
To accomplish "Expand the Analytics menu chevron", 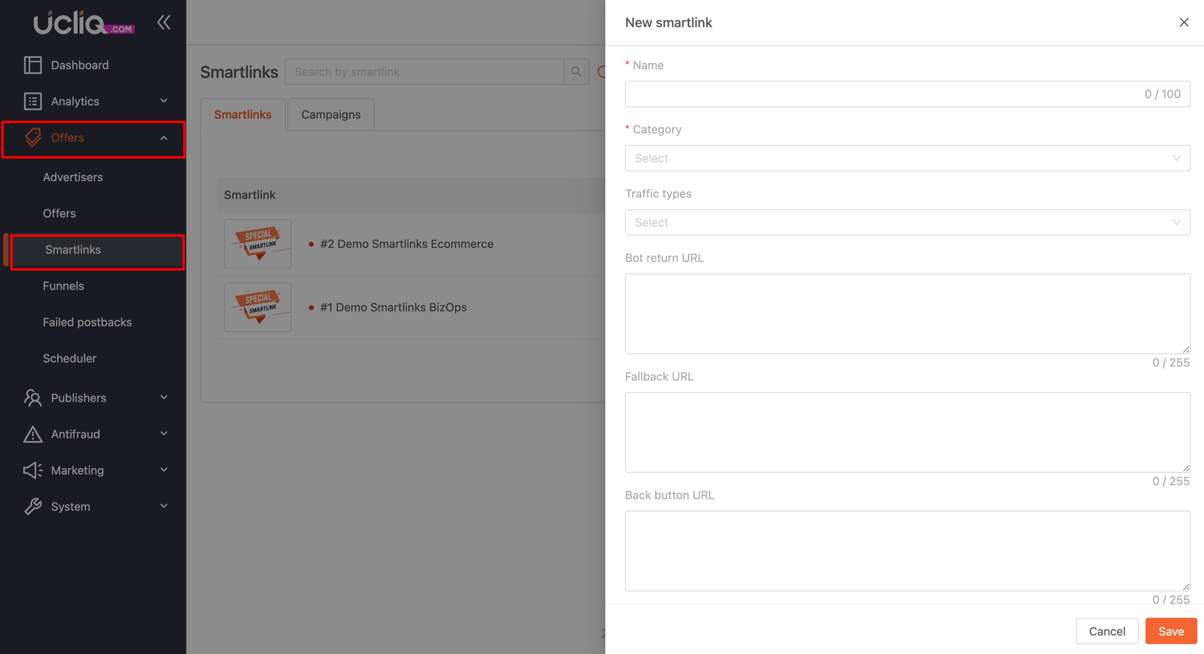I will [163, 101].
